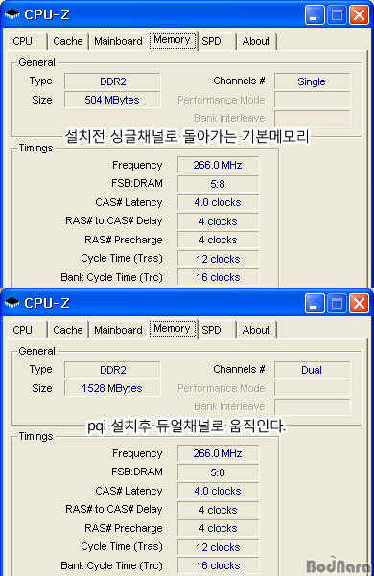The width and height of the screenshot is (374, 576).
Task: Click the 4.0 clocks CAS# Latency value in the top window
Action: (219, 202)
